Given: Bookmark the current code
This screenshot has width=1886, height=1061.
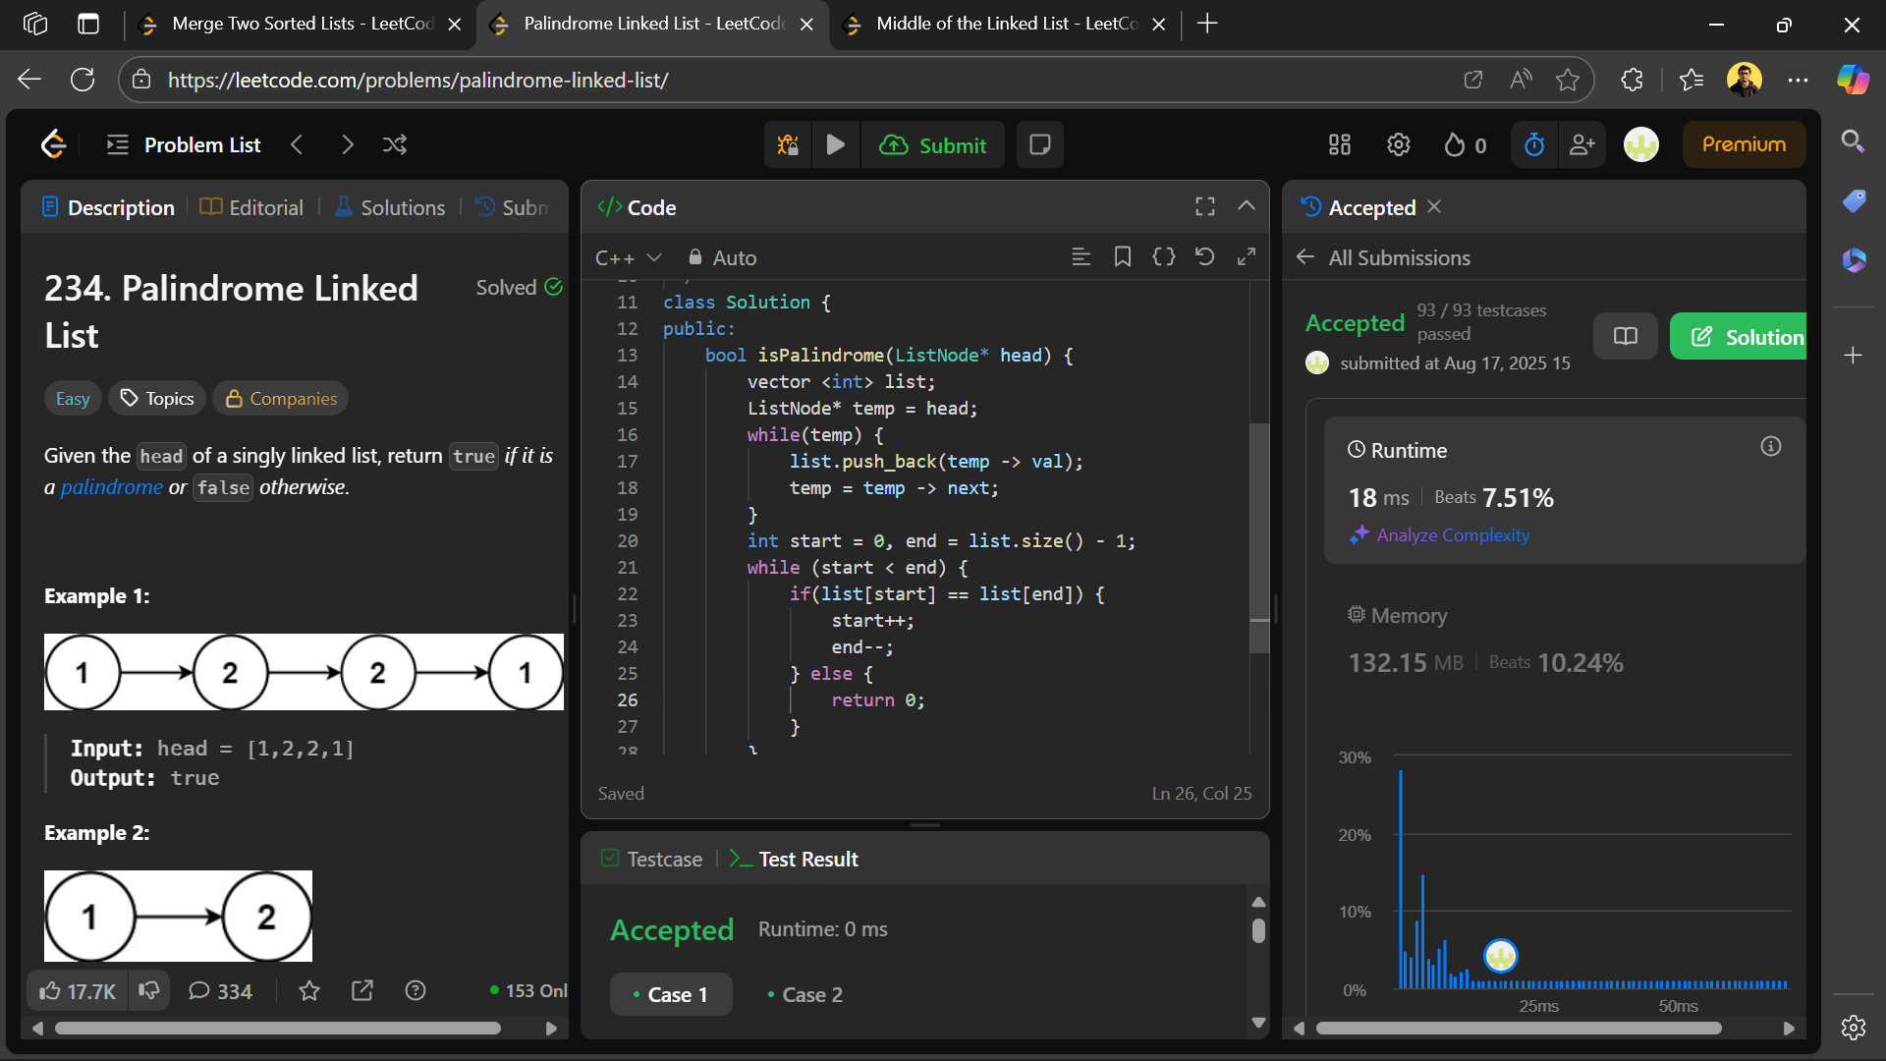Looking at the screenshot, I should (x=1122, y=257).
